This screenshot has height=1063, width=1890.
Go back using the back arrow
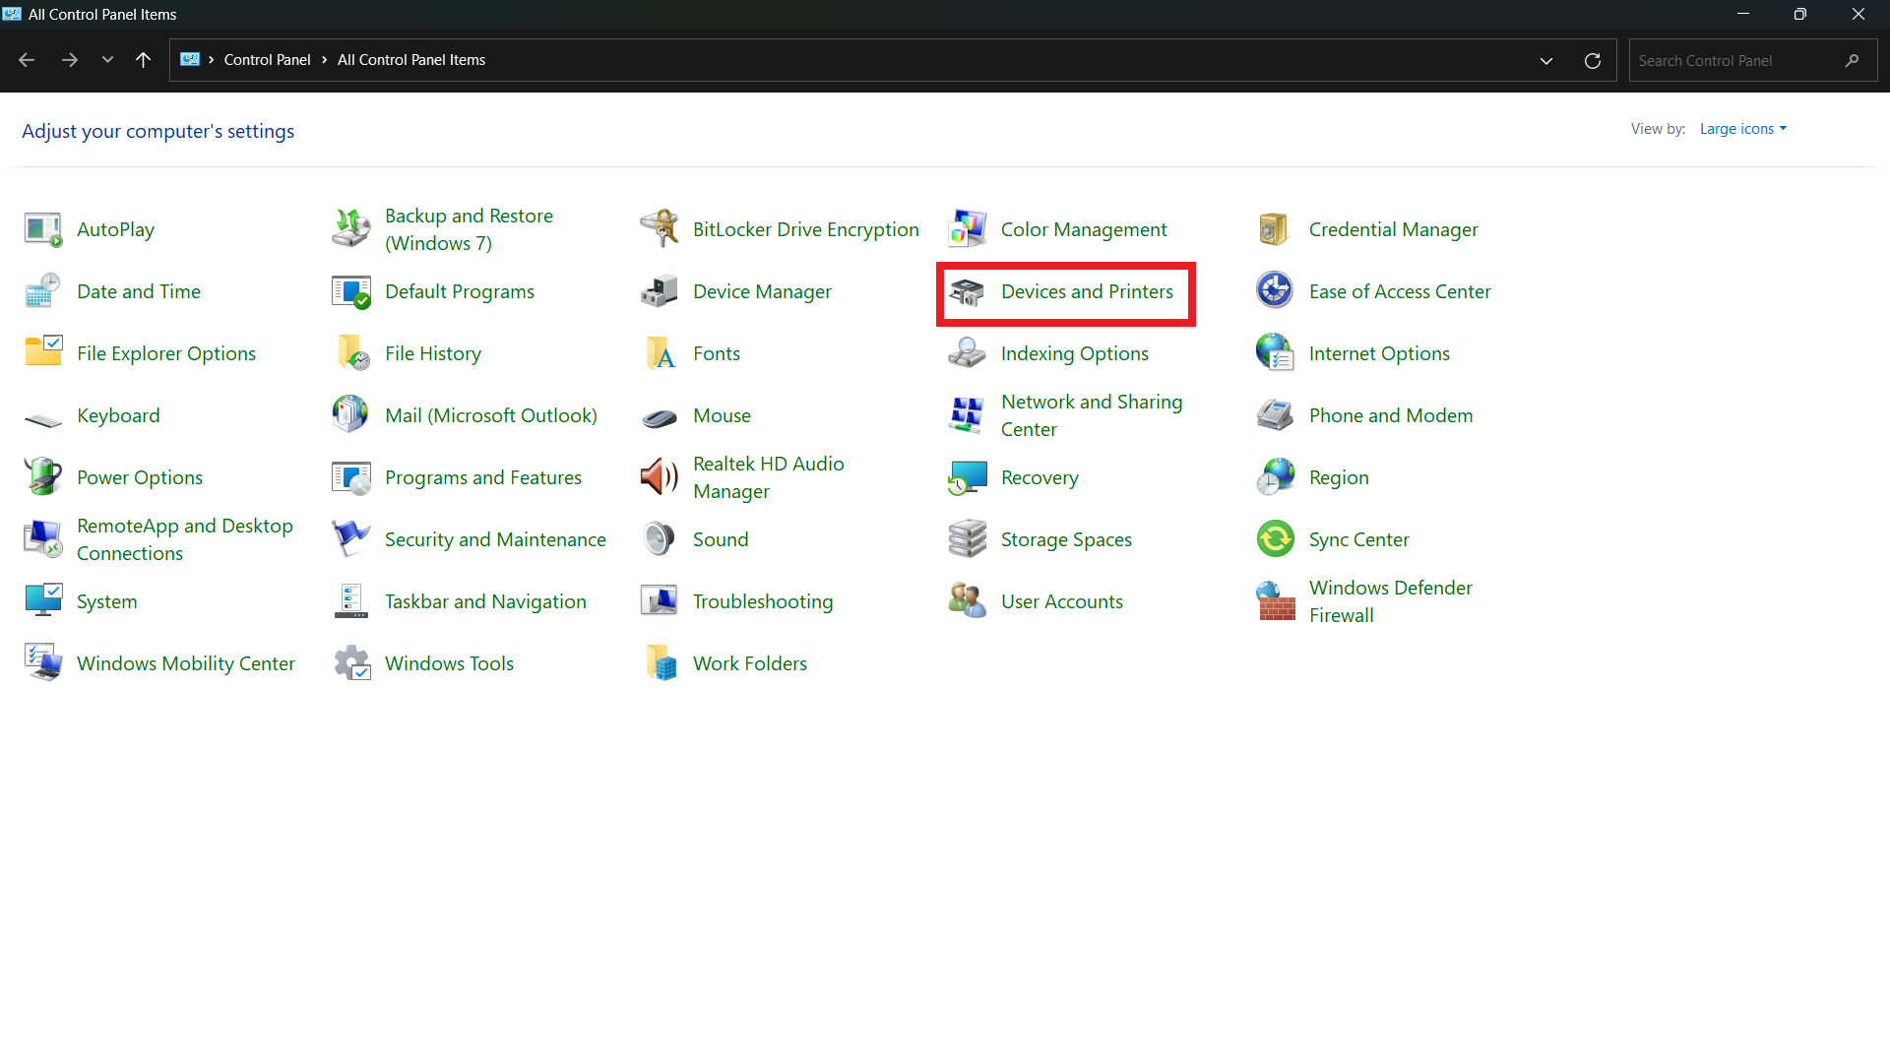pyautogui.click(x=27, y=60)
